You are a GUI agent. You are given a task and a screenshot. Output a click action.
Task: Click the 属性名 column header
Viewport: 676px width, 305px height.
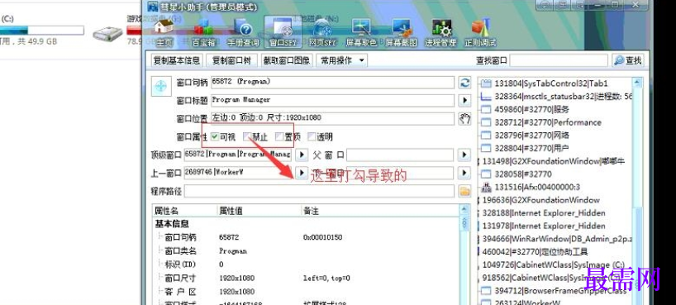point(184,211)
